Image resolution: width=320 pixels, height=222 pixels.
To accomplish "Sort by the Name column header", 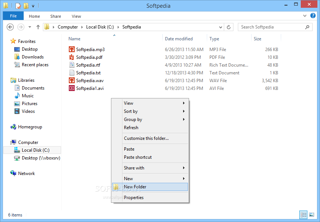I will tap(74, 39).
